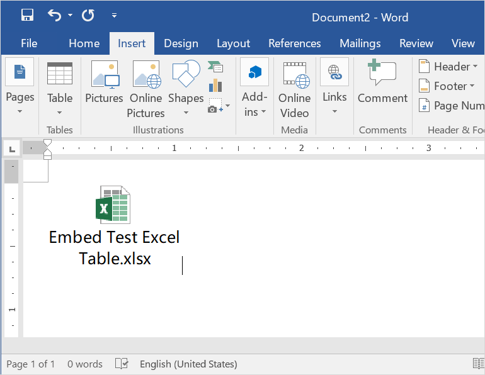Click the Save icon in the title bar
Image resolution: width=485 pixels, height=375 pixels.
[x=27, y=15]
